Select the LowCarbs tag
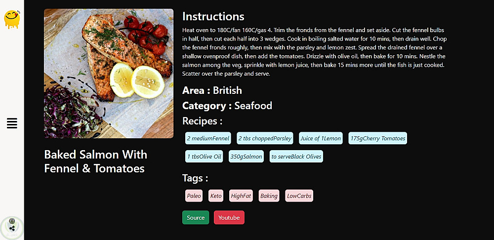Image resolution: width=494 pixels, height=240 pixels. (299, 196)
